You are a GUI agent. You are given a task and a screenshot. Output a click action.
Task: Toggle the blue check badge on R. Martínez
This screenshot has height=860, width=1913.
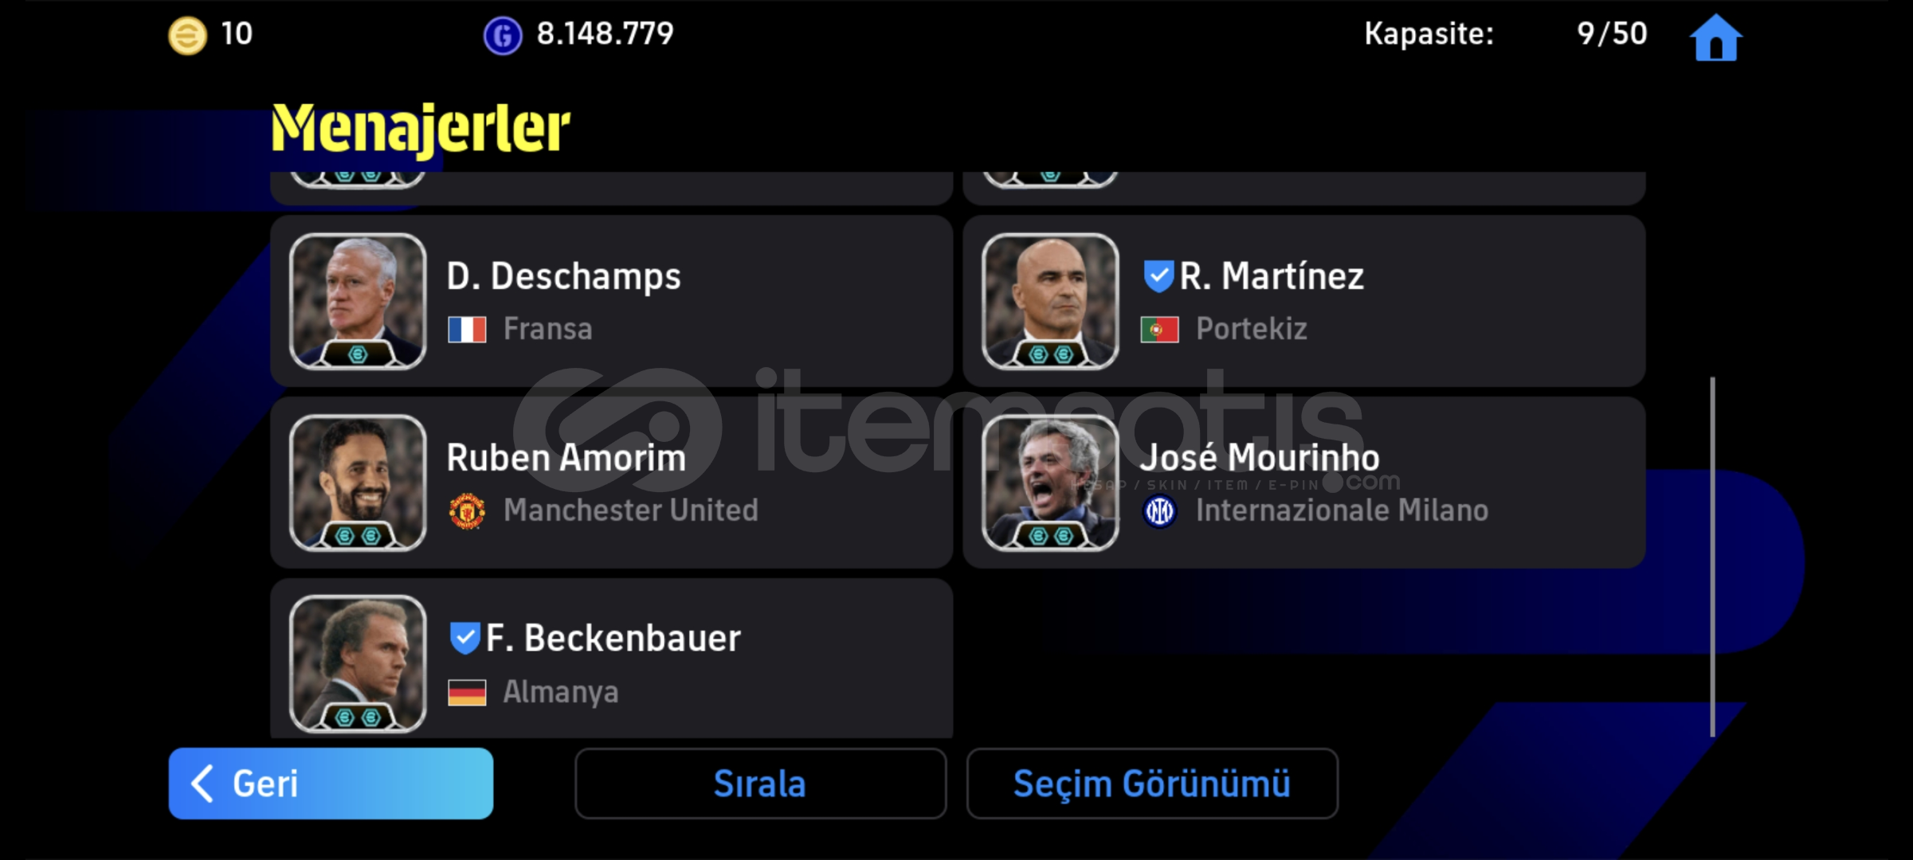[1158, 276]
